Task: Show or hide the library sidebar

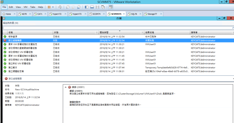Action: click(86, 7)
